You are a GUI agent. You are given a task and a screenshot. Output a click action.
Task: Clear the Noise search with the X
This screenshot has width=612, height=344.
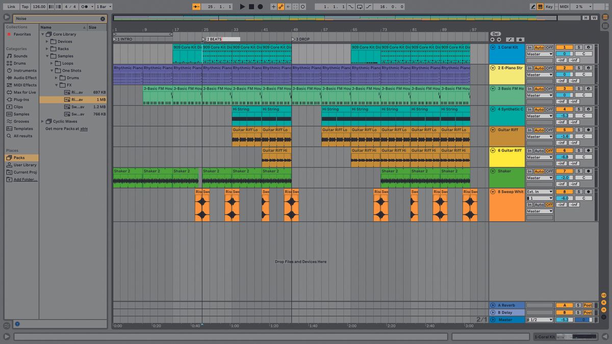click(102, 18)
